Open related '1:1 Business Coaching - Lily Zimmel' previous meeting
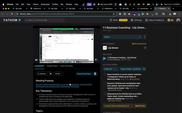182x113 pixels. [122, 58]
